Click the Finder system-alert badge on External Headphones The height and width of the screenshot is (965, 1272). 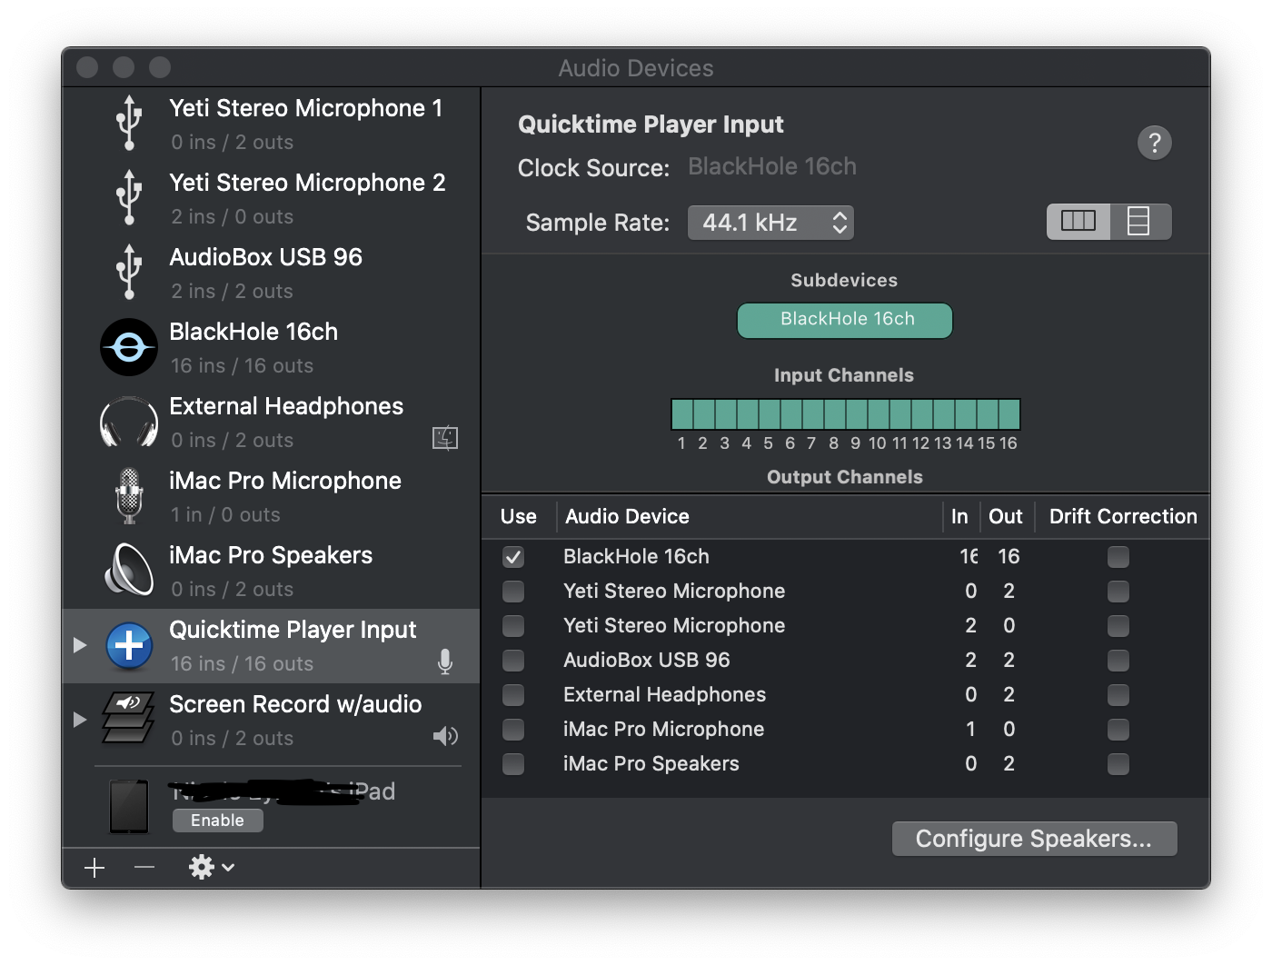point(445,439)
